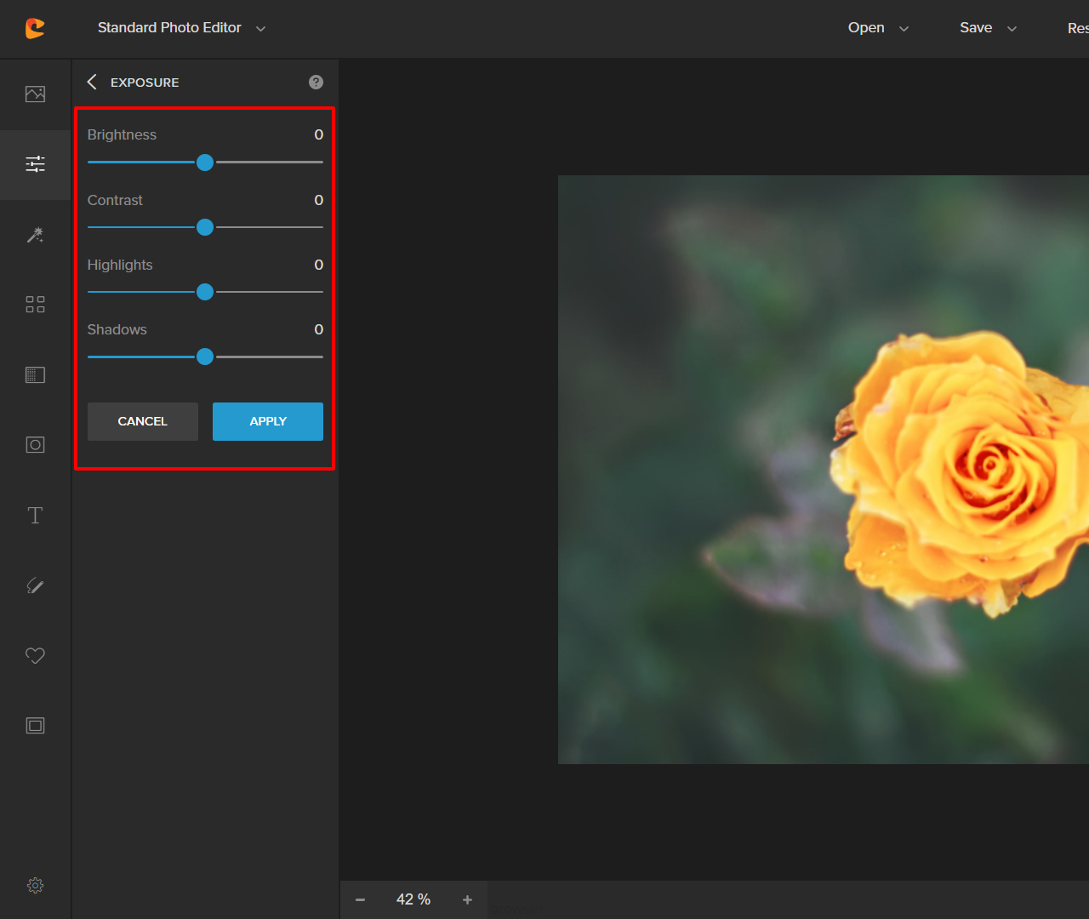This screenshot has width=1089, height=919.
Task: Click the Exposure help question mark
Action: tap(316, 83)
